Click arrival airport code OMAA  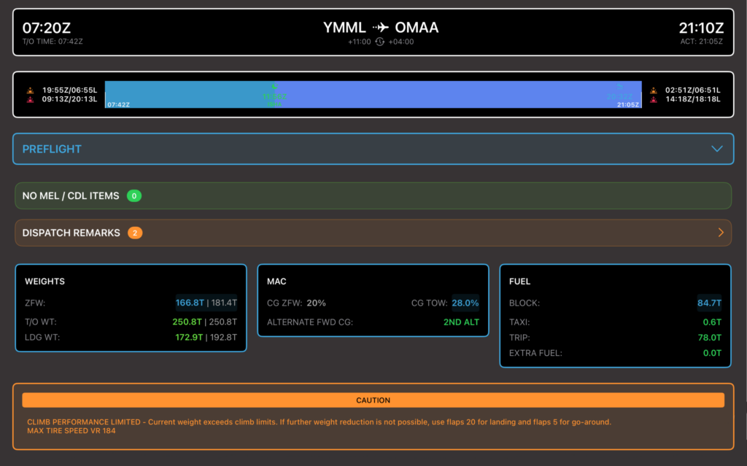point(417,28)
